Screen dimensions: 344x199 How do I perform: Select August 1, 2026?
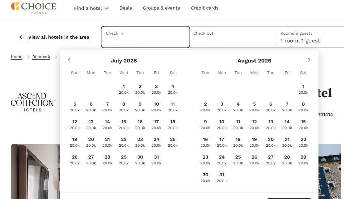tap(304, 89)
